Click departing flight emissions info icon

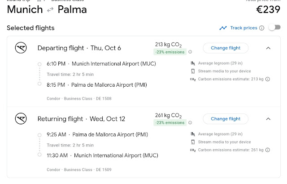(190, 52)
